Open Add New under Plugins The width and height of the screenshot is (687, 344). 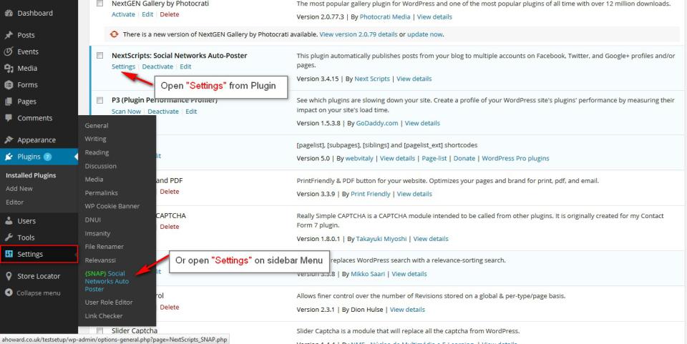19,189
